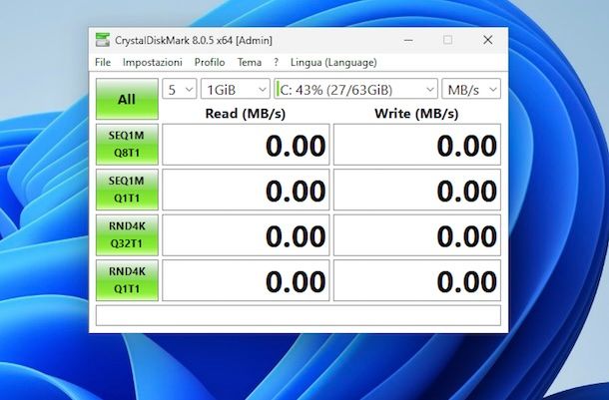Image resolution: width=609 pixels, height=400 pixels.
Task: Click the Read (MB/s) column header
Action: coord(245,114)
